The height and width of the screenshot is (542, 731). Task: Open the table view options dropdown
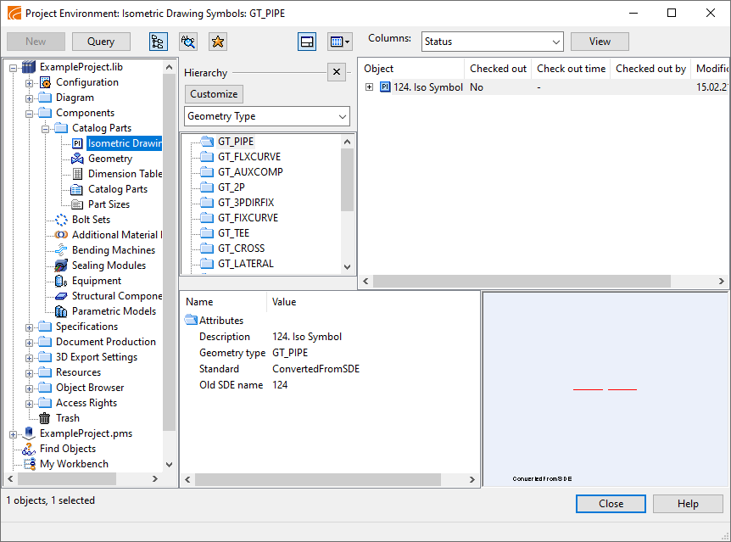(x=339, y=42)
